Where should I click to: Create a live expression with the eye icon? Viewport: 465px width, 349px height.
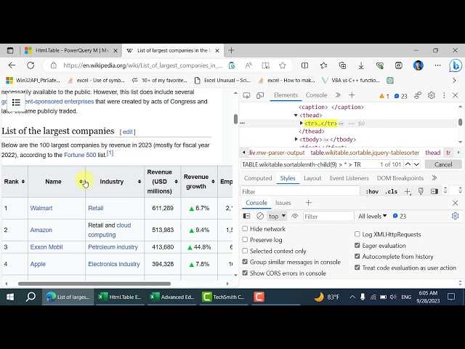[294, 216]
